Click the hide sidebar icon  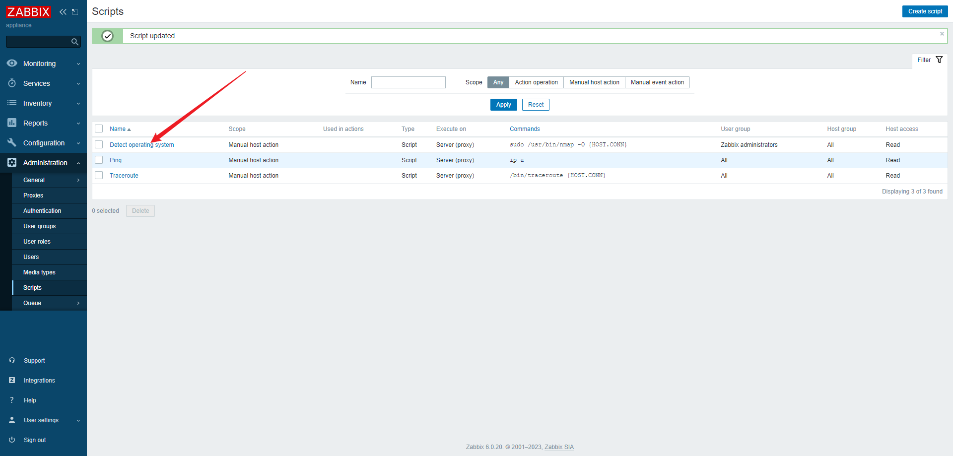(75, 11)
